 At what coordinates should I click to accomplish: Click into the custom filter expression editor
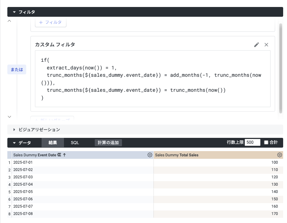[153, 79]
